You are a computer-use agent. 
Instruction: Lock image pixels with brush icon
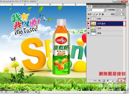pos(97,14)
